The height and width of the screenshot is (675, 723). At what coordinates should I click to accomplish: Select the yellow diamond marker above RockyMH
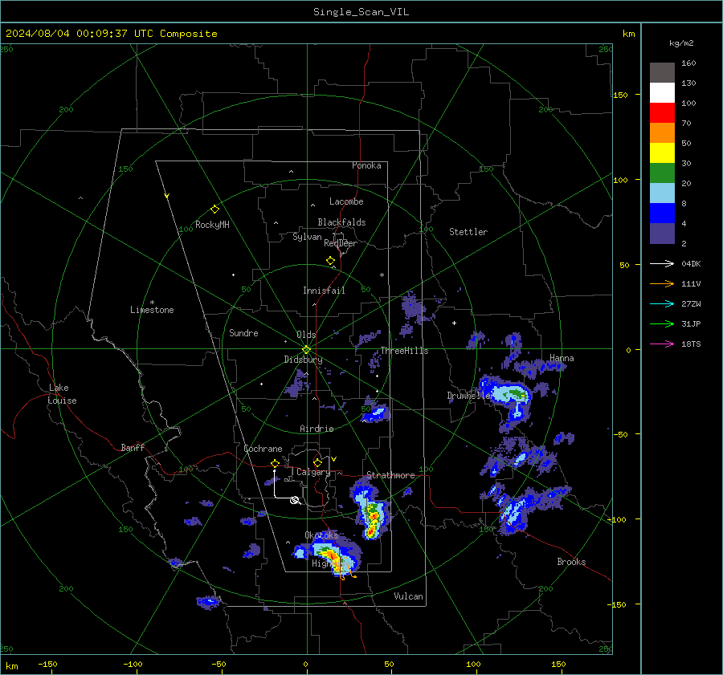(x=214, y=209)
